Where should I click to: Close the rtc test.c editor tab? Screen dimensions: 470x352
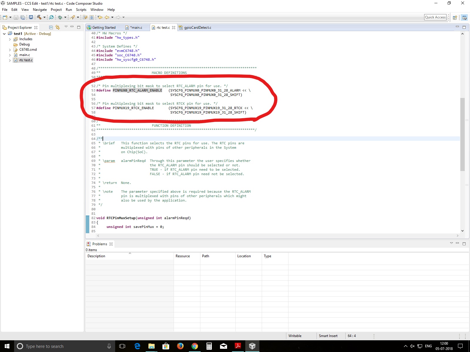point(174,28)
